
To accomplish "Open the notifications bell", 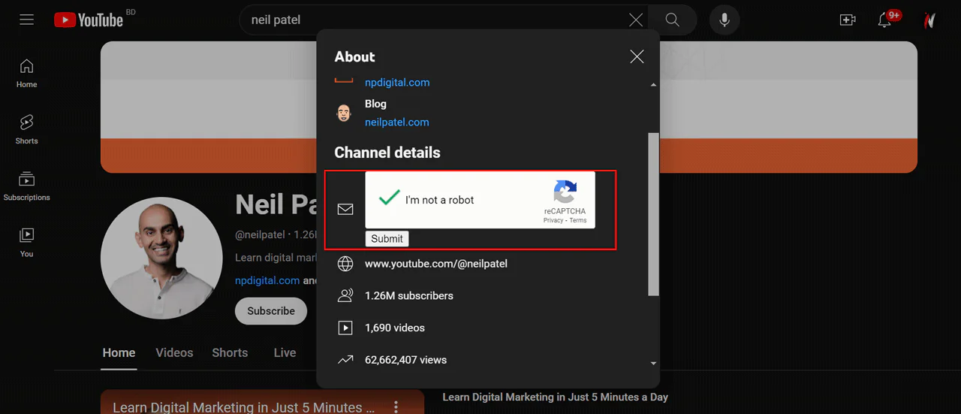I will click(x=885, y=20).
